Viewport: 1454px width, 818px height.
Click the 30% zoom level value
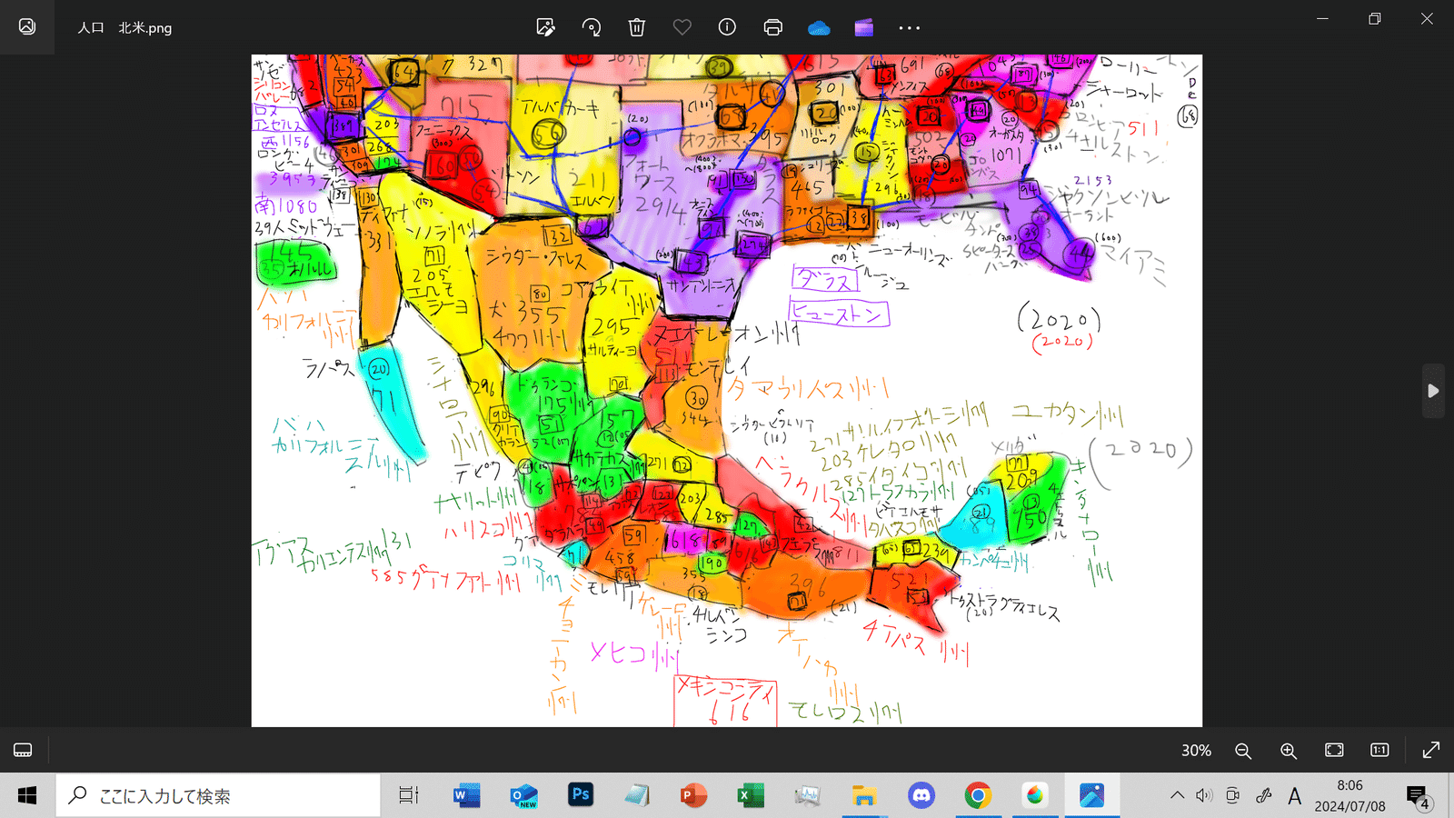(x=1196, y=751)
